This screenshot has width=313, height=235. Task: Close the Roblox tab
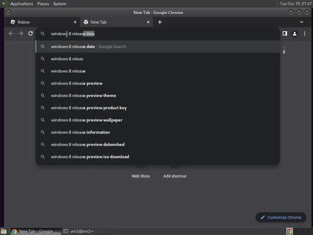pyautogui.click(x=75, y=22)
